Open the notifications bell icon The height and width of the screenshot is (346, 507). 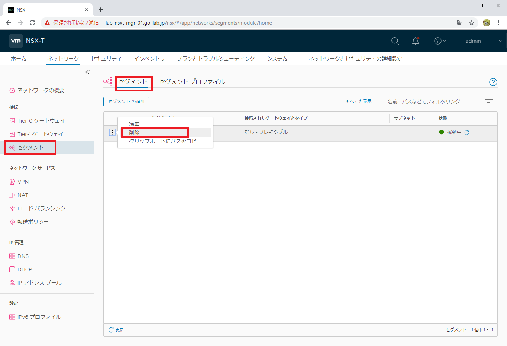point(416,41)
